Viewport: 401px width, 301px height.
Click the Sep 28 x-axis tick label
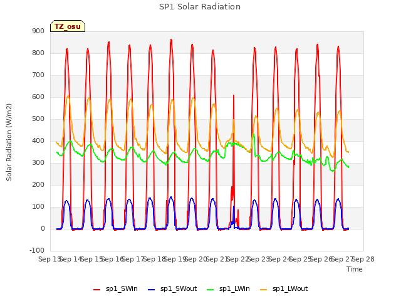[x=363, y=259]
